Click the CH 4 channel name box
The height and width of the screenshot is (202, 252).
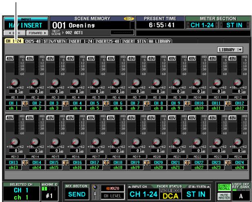(x=77, y=103)
